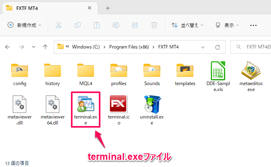Select the metaeditor.exe application icon
This screenshot has height=167, width=271.
[251, 70]
